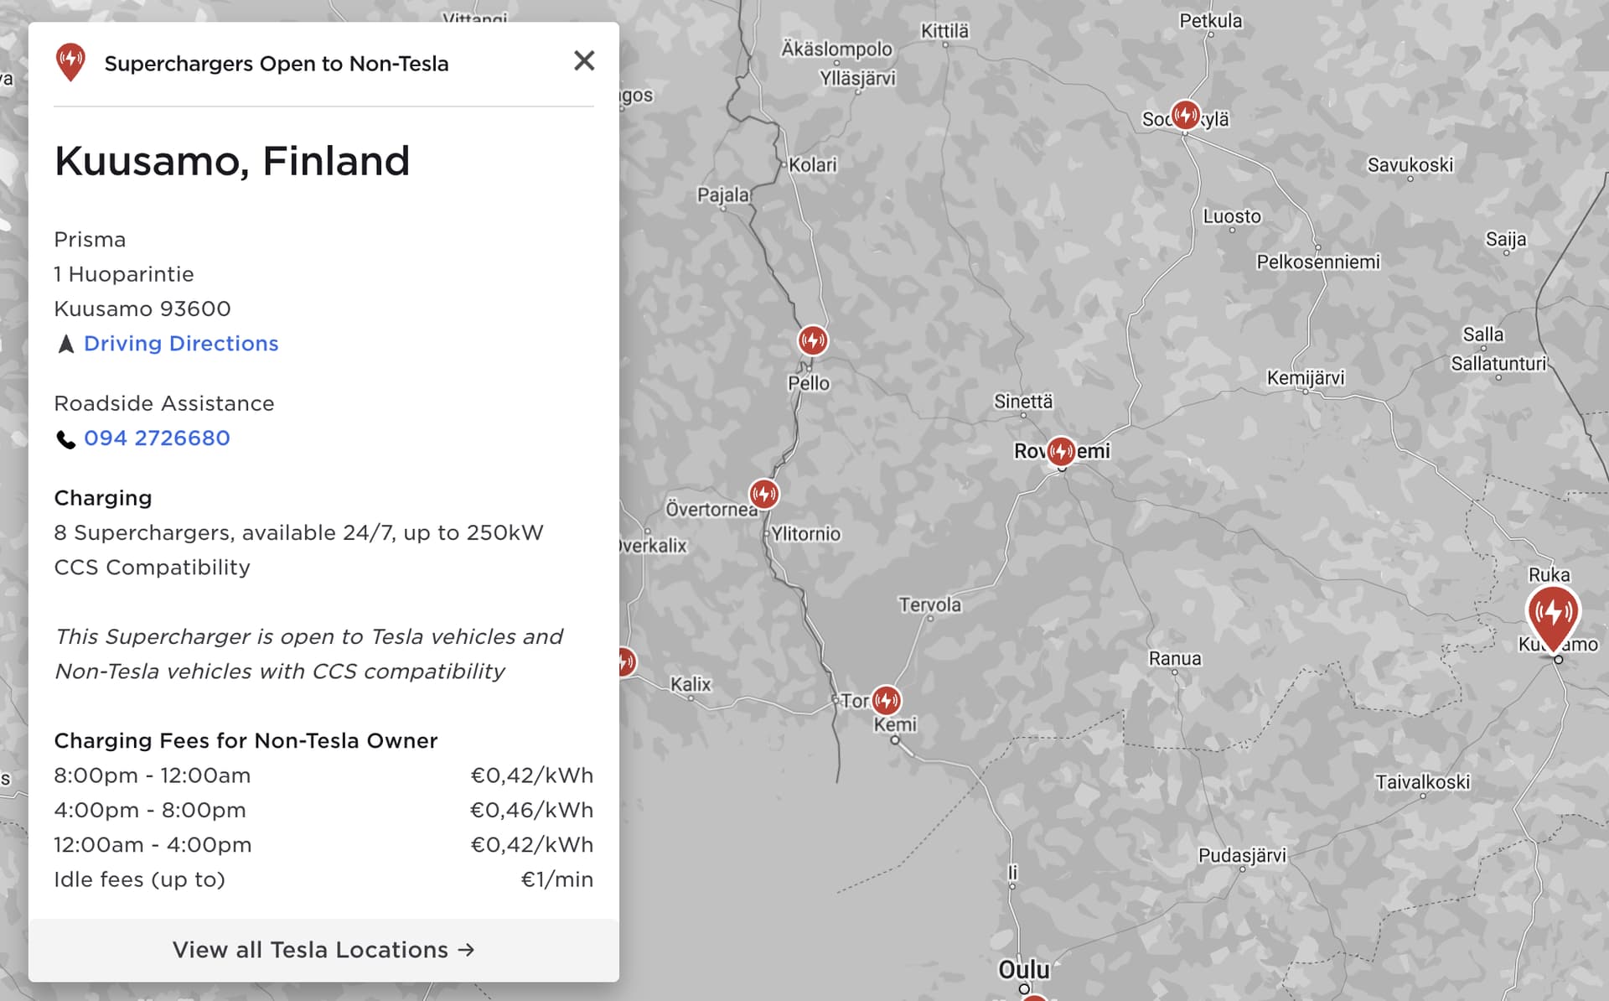Select the large Kuusamo Supercharger pin
Screen dimensions: 1609x1001
1553,617
